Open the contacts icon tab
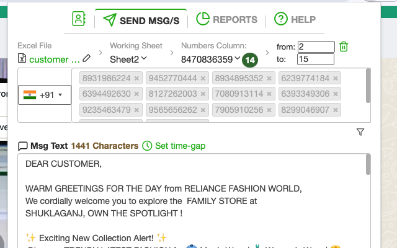The image size is (397, 248). 79,19
